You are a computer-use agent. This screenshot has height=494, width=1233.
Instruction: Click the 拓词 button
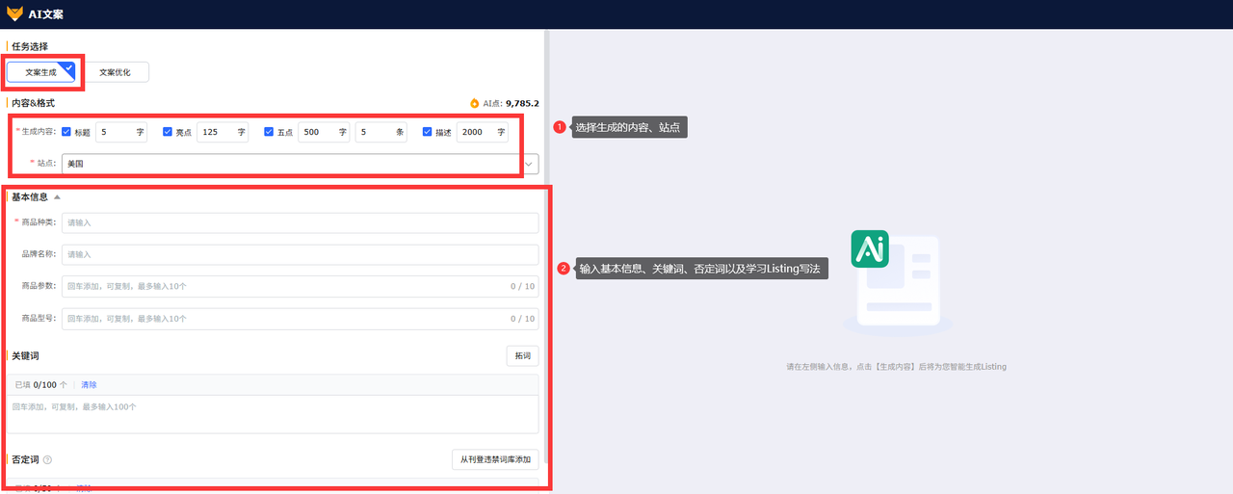click(x=522, y=356)
